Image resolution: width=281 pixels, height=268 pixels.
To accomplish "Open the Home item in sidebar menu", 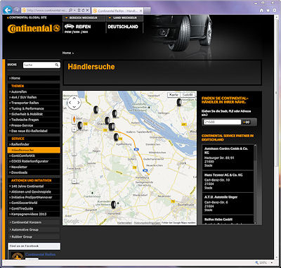I will [x=34, y=78].
